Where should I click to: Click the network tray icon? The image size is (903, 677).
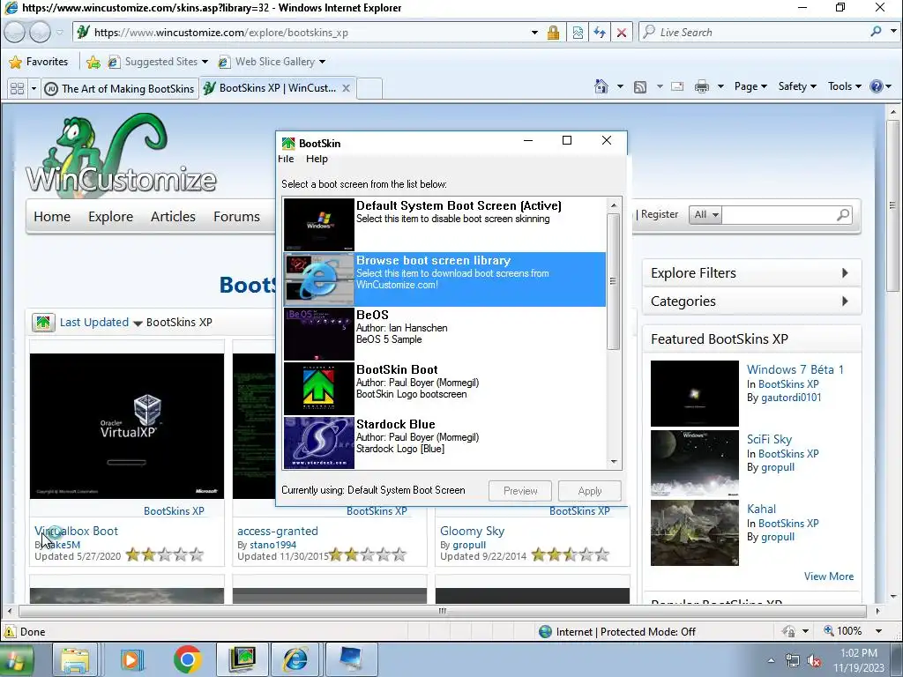pos(793,661)
